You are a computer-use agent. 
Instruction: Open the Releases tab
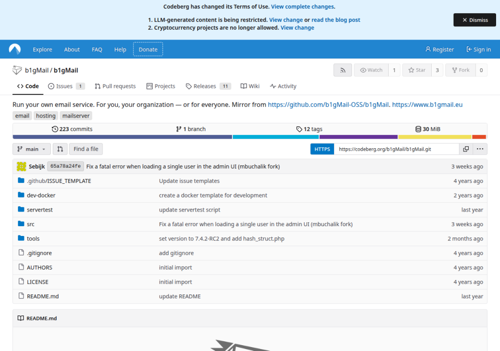click(208, 86)
